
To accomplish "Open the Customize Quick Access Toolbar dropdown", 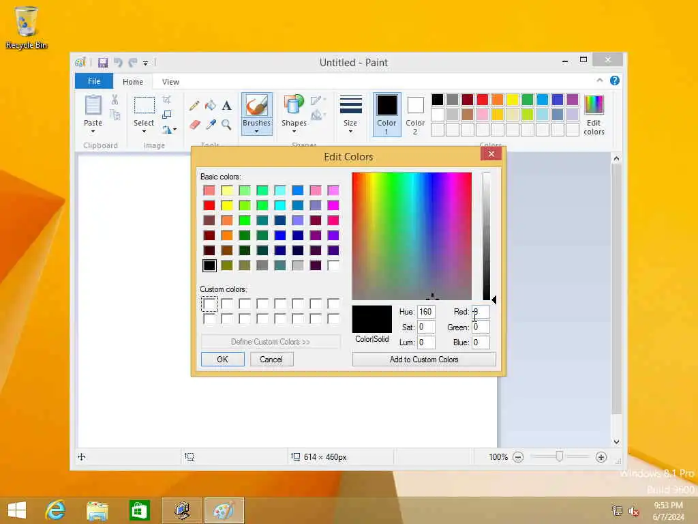I will (146, 63).
